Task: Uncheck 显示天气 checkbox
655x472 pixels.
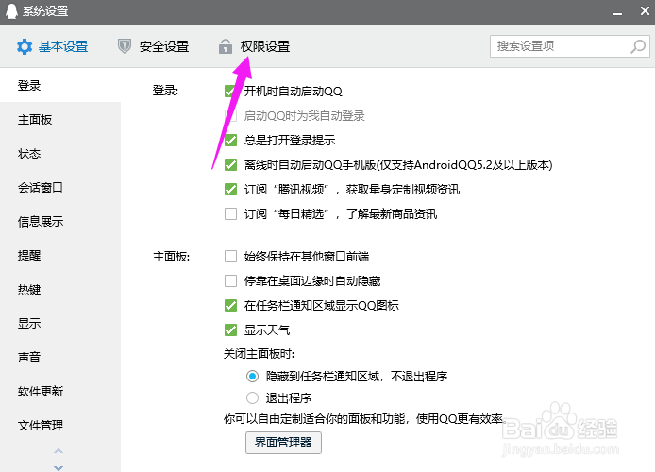Action: 230,330
